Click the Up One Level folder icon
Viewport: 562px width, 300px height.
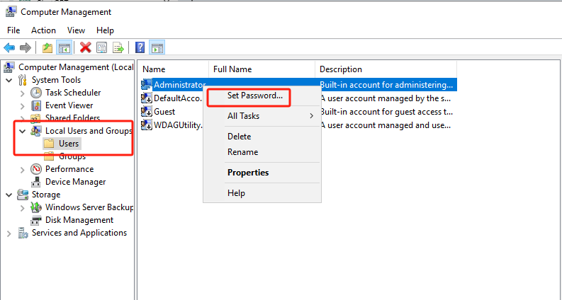point(47,47)
